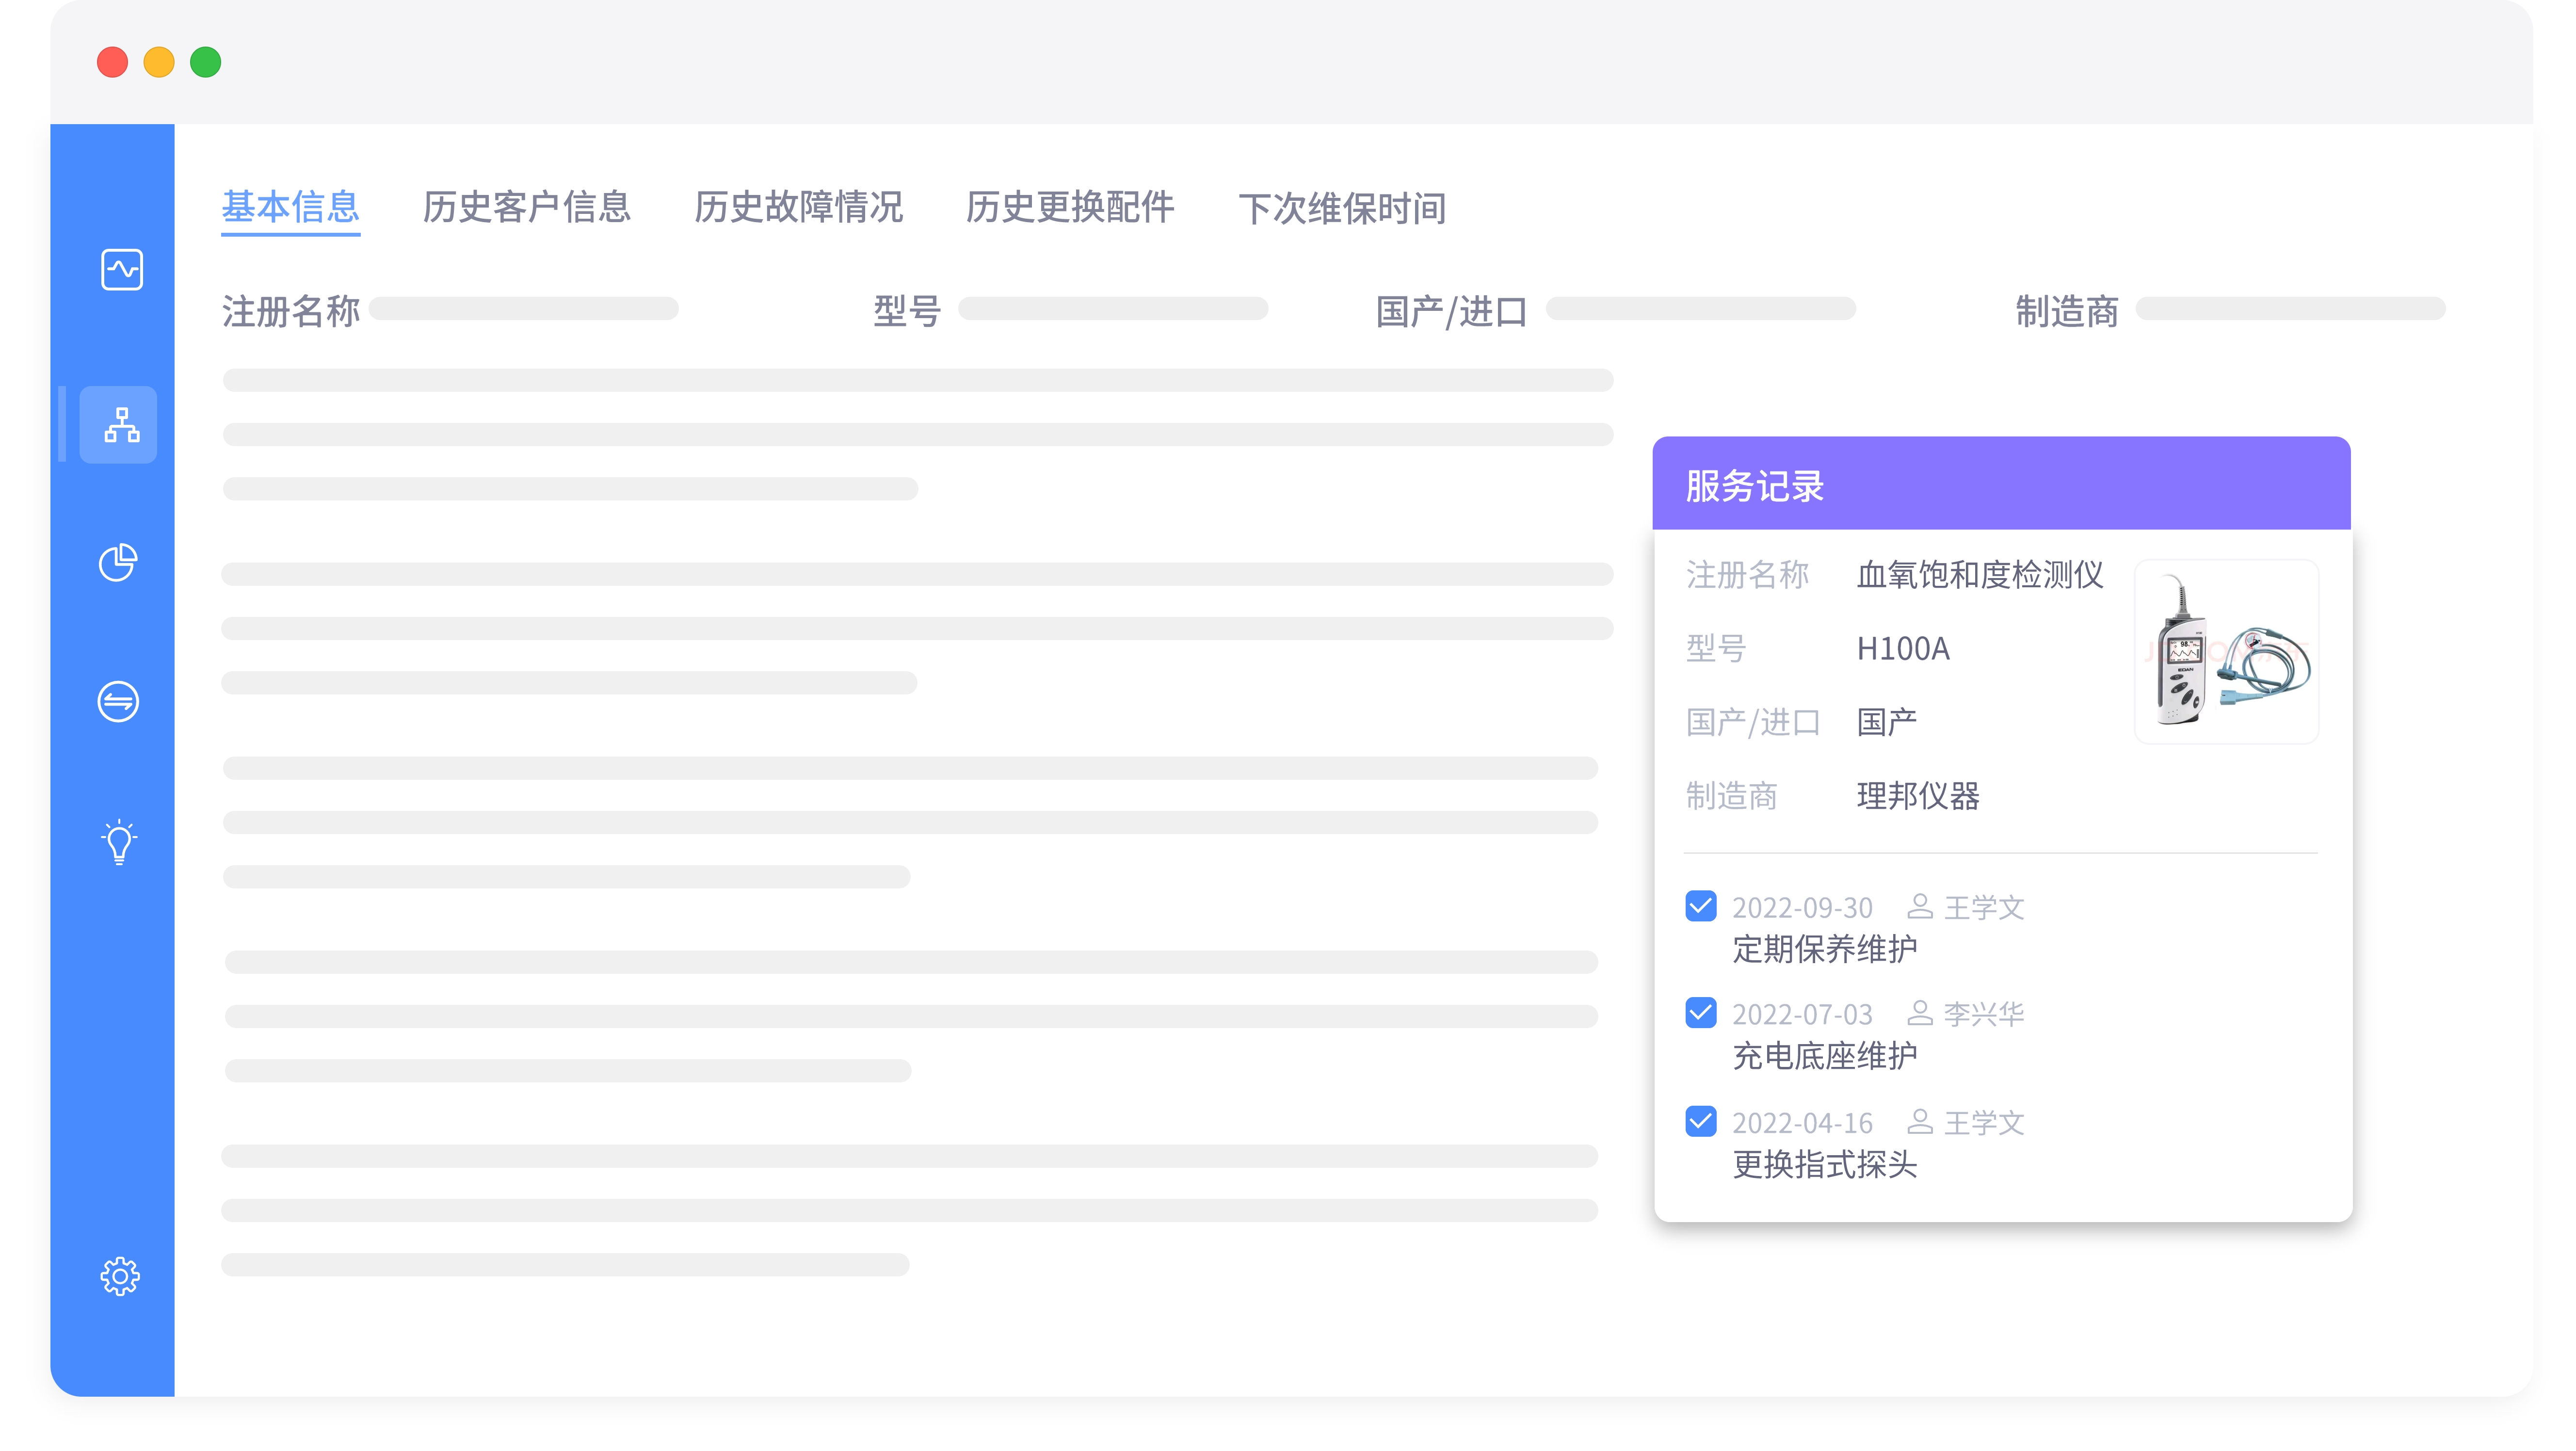The image size is (2576, 1451).
Task: Open the monitoring waveform sidebar icon
Action: click(121, 269)
